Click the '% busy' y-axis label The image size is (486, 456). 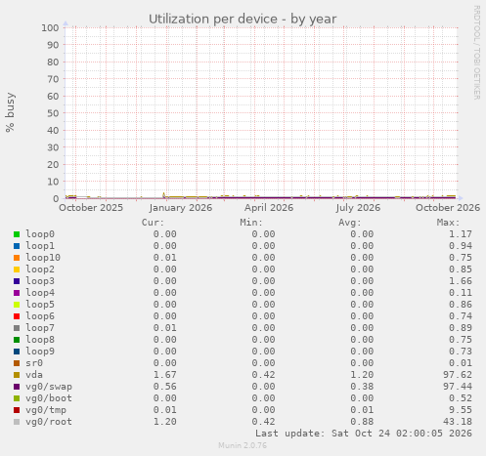tap(10, 112)
